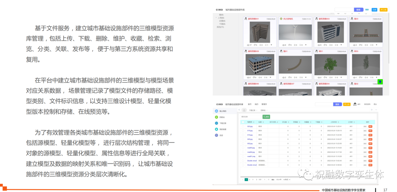The height and width of the screenshot is (192, 397).
Task: Check the checkbox for row 023.jpg
Action: click(x=243, y=126)
